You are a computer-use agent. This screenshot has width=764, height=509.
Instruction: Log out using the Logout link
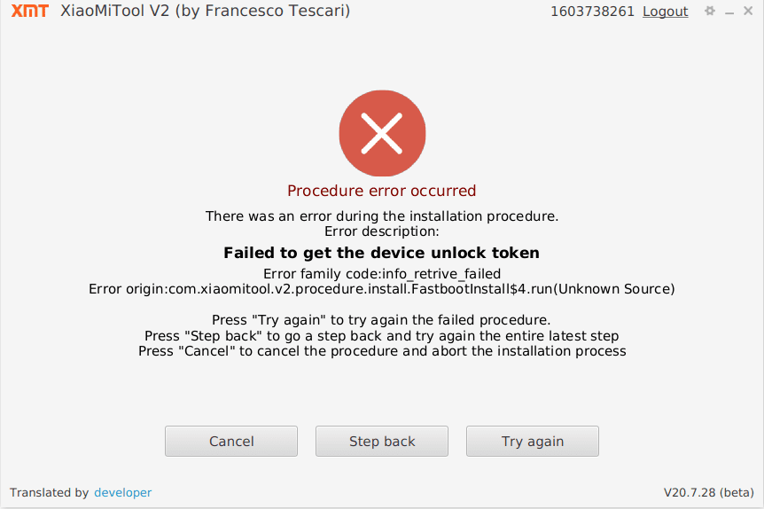(665, 12)
